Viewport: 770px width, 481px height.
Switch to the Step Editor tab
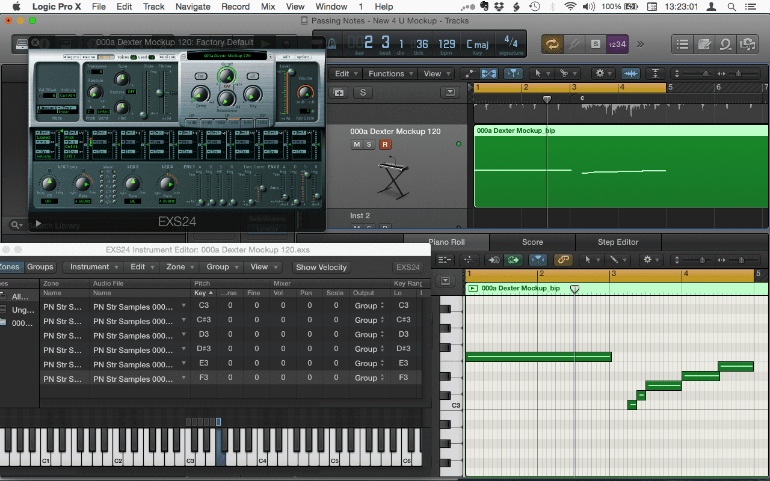click(x=618, y=242)
